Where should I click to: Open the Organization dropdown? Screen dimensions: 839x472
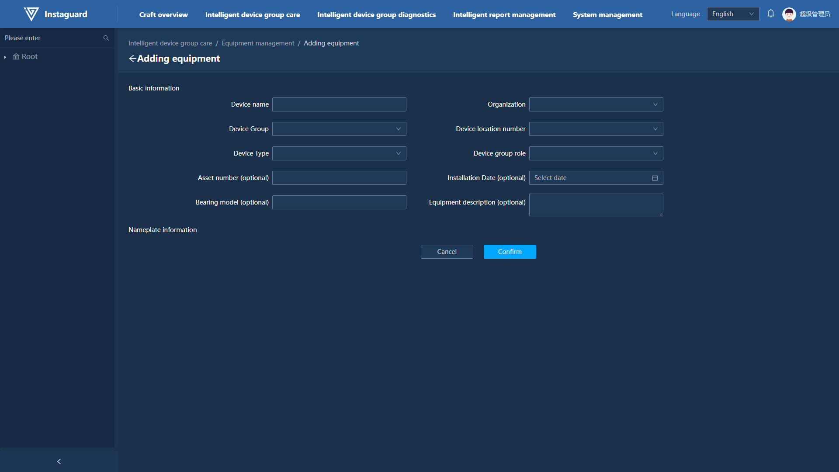pos(596,104)
